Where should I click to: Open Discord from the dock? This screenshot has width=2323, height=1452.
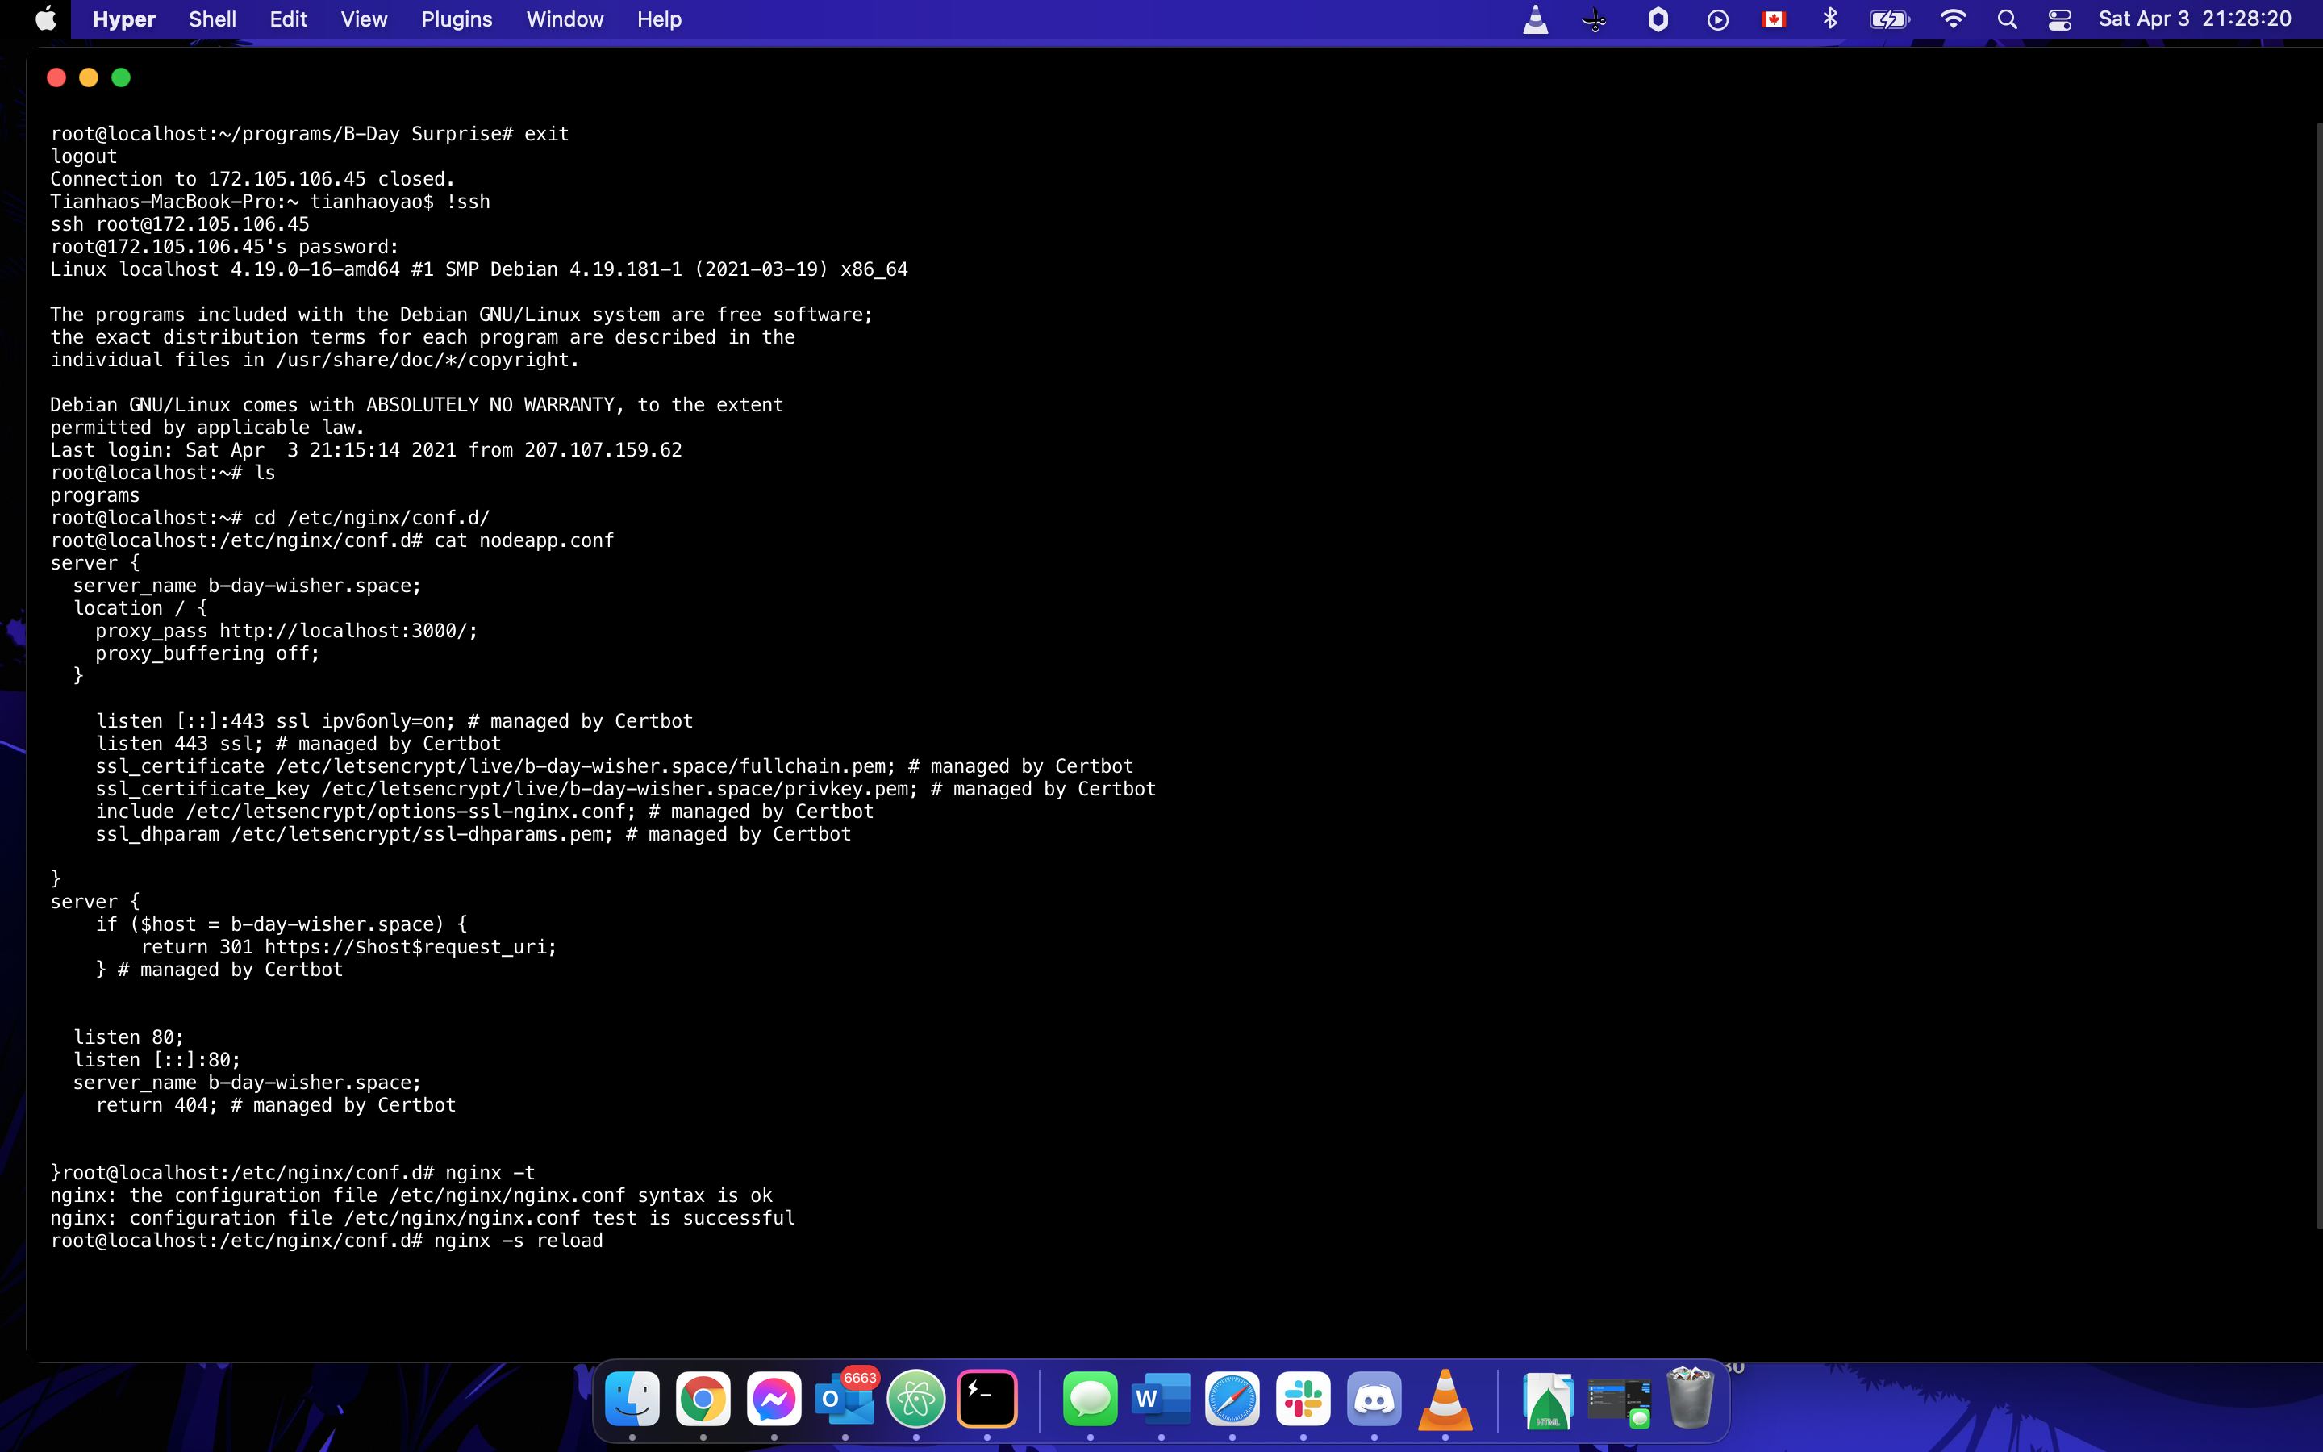1374,1400
